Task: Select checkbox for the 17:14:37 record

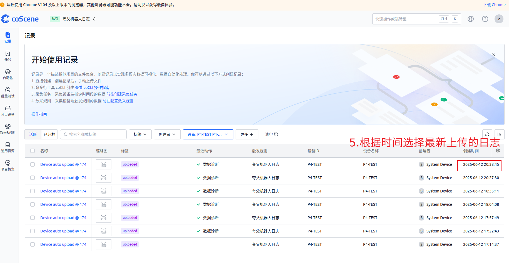Action: pyautogui.click(x=33, y=244)
